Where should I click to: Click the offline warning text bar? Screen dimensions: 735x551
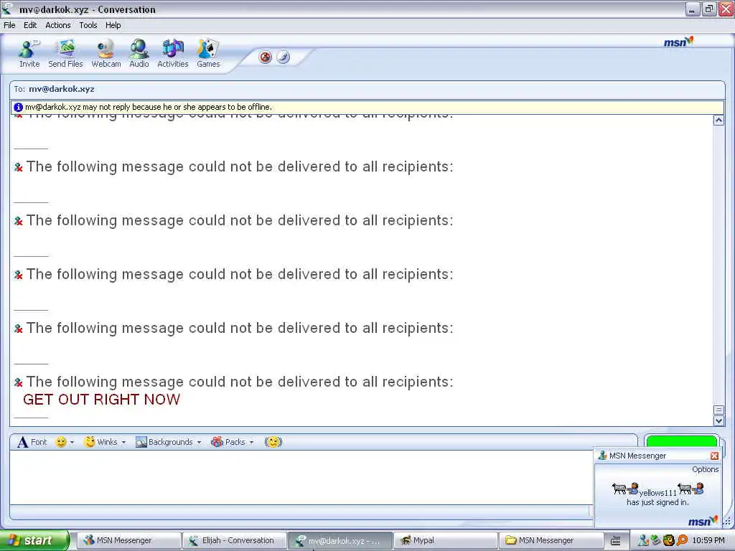(x=367, y=107)
